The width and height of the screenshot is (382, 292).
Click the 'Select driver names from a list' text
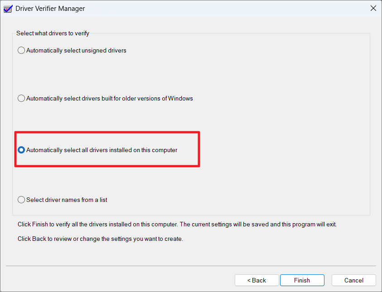click(x=67, y=200)
